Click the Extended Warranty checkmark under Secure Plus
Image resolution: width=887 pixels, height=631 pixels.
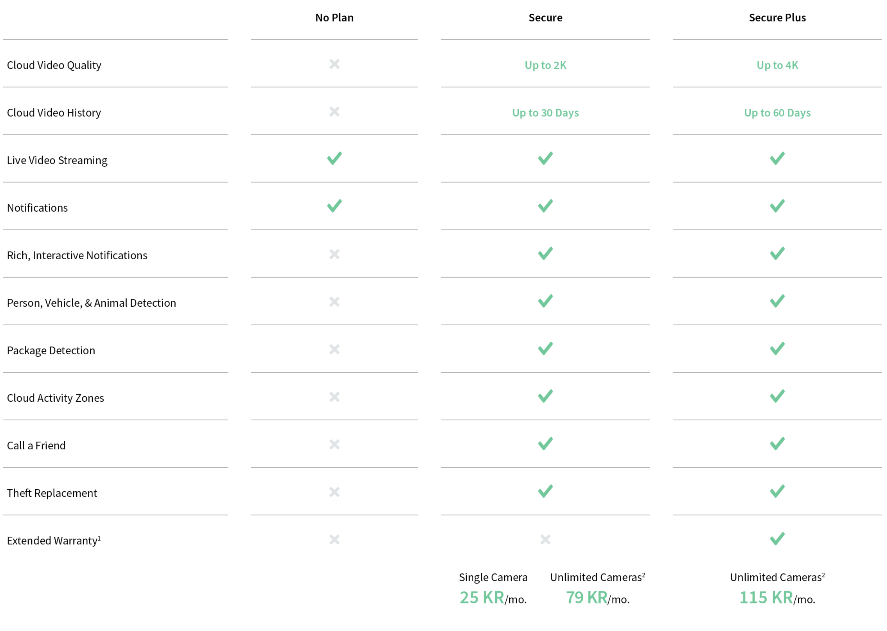point(777,538)
